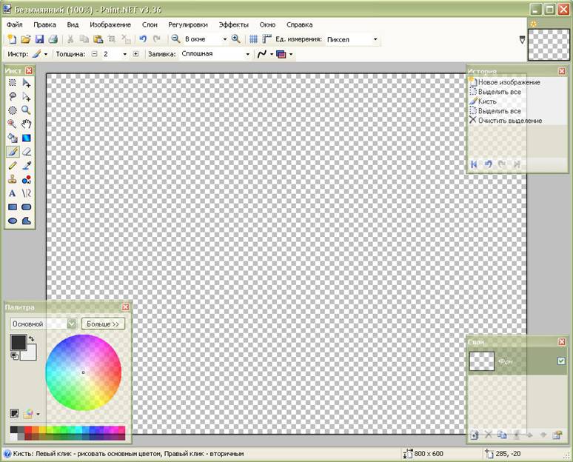Decrease brush width with minus button
The height and width of the screenshot is (462, 573).
click(x=95, y=54)
